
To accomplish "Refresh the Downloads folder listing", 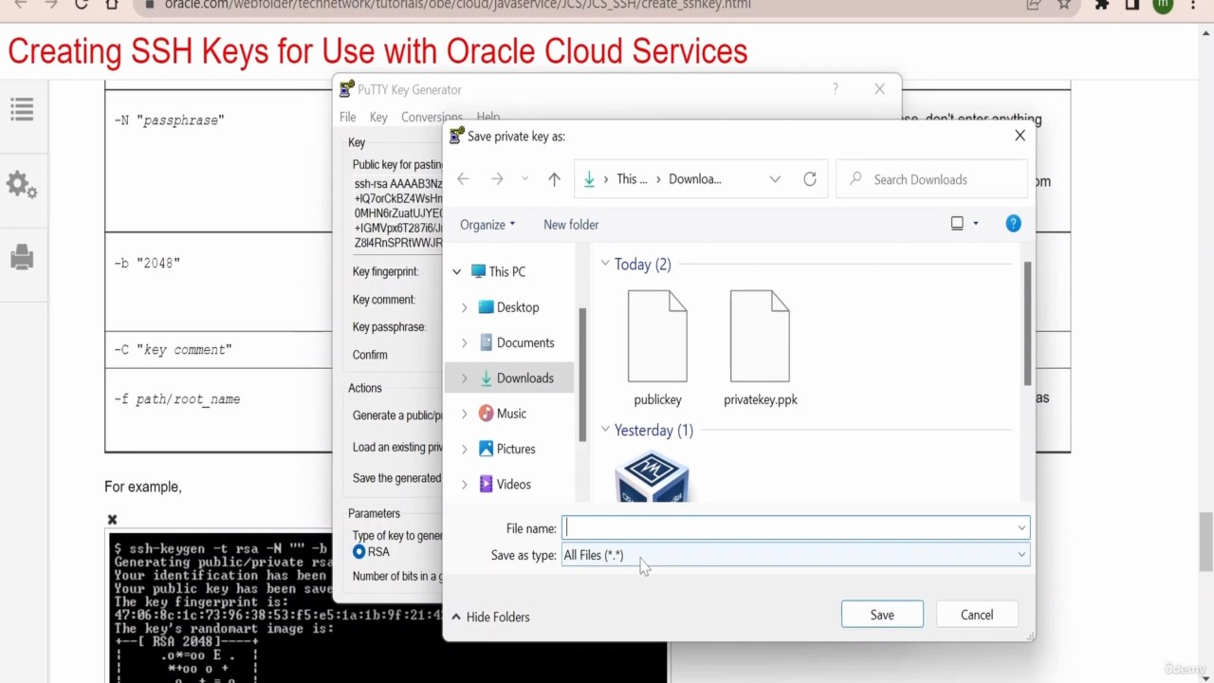I will click(810, 179).
